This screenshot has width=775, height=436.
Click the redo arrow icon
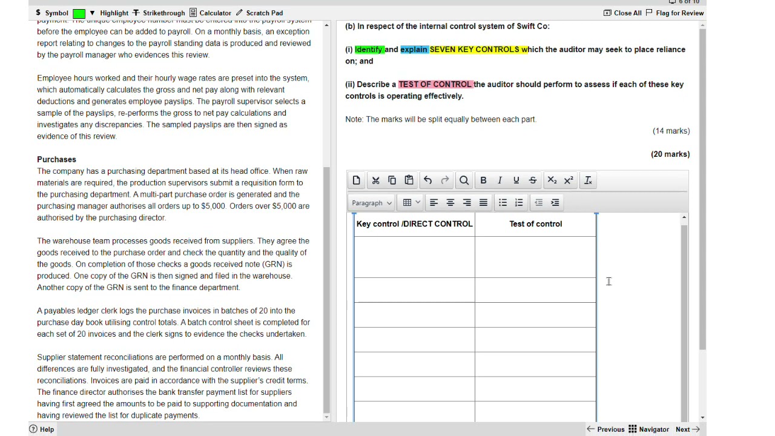pos(445,180)
